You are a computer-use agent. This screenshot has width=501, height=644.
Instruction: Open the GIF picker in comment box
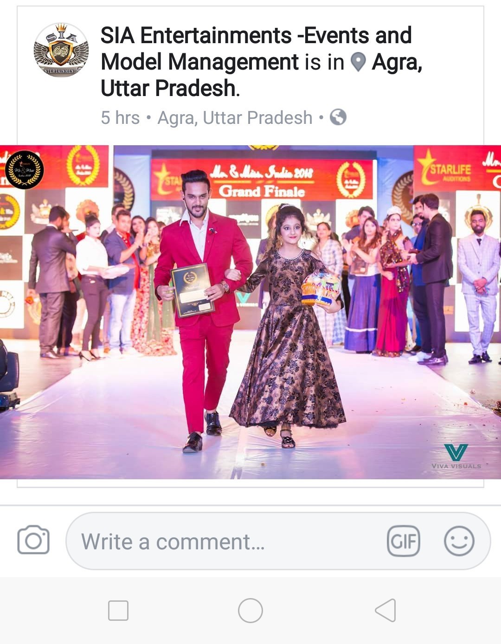[404, 541]
